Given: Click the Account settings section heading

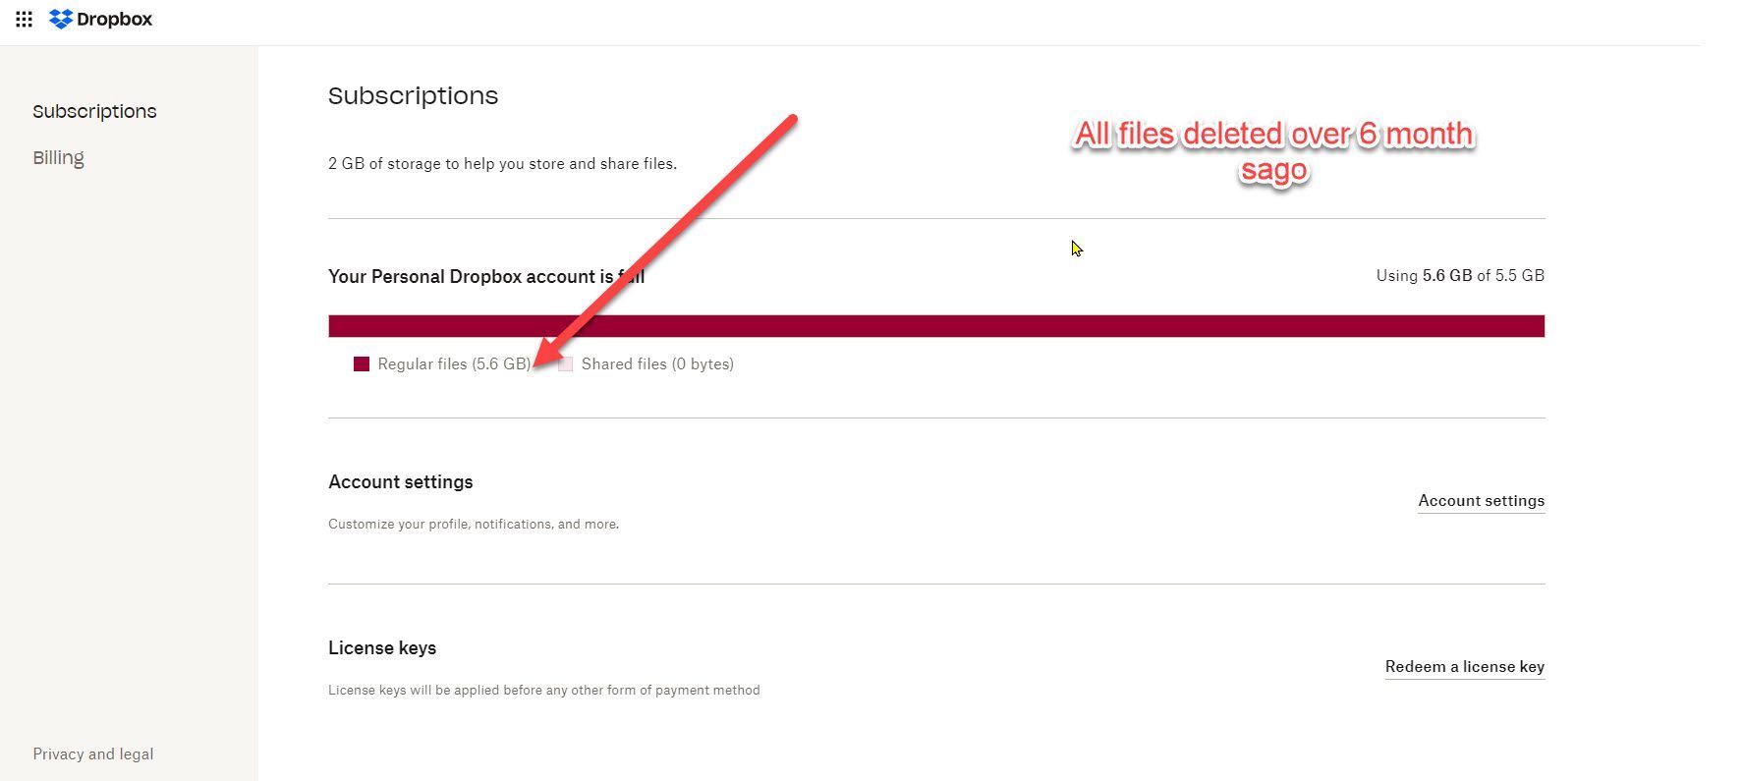Looking at the screenshot, I should pyautogui.click(x=401, y=482).
